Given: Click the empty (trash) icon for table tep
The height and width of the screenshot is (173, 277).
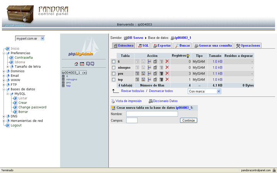Looking at the screenshot, I should [x=162, y=80].
